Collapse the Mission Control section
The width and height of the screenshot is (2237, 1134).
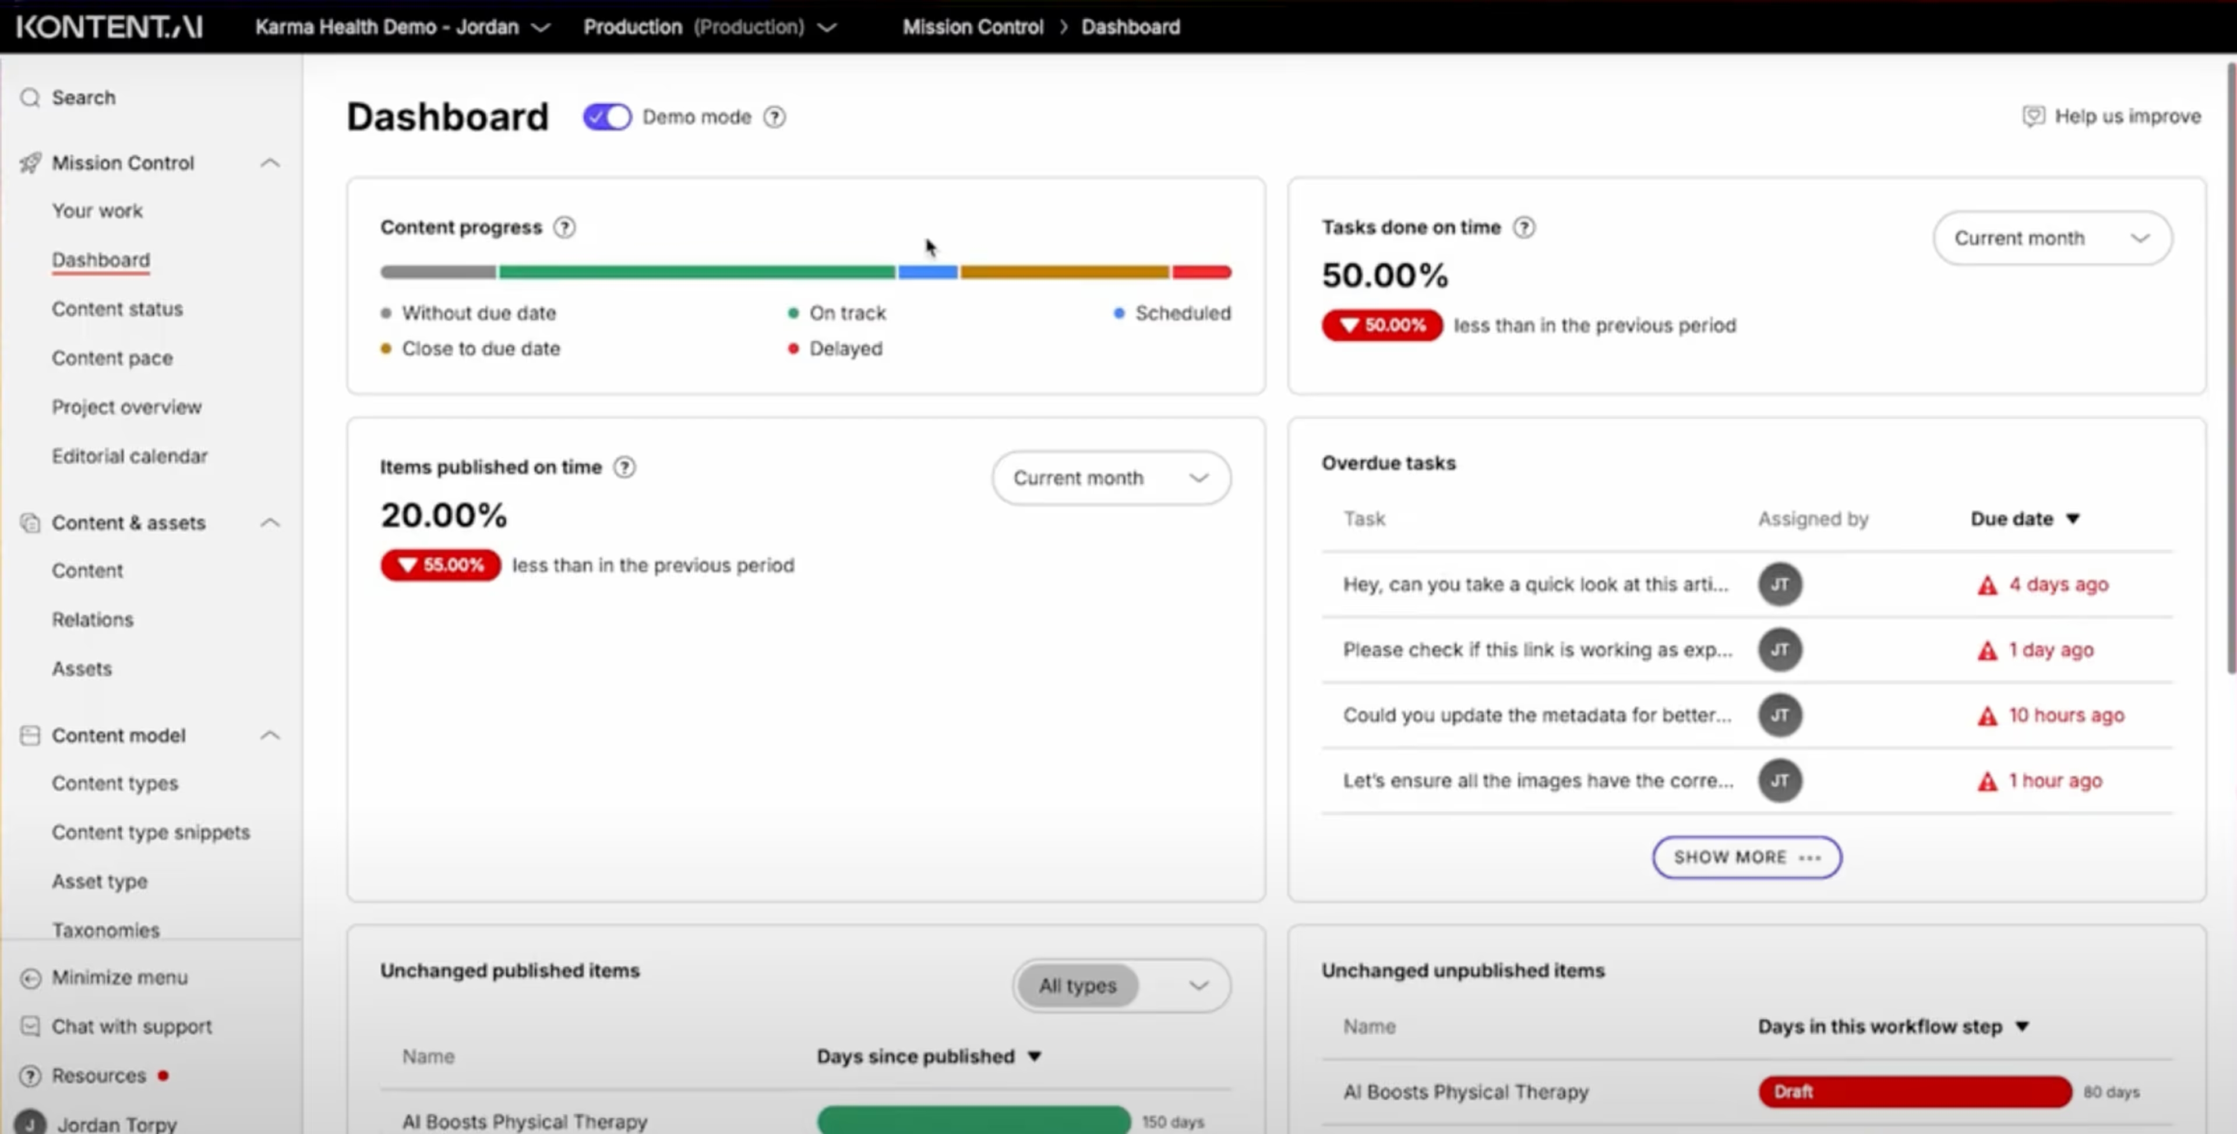tap(270, 162)
